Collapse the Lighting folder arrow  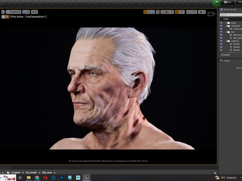(226, 41)
